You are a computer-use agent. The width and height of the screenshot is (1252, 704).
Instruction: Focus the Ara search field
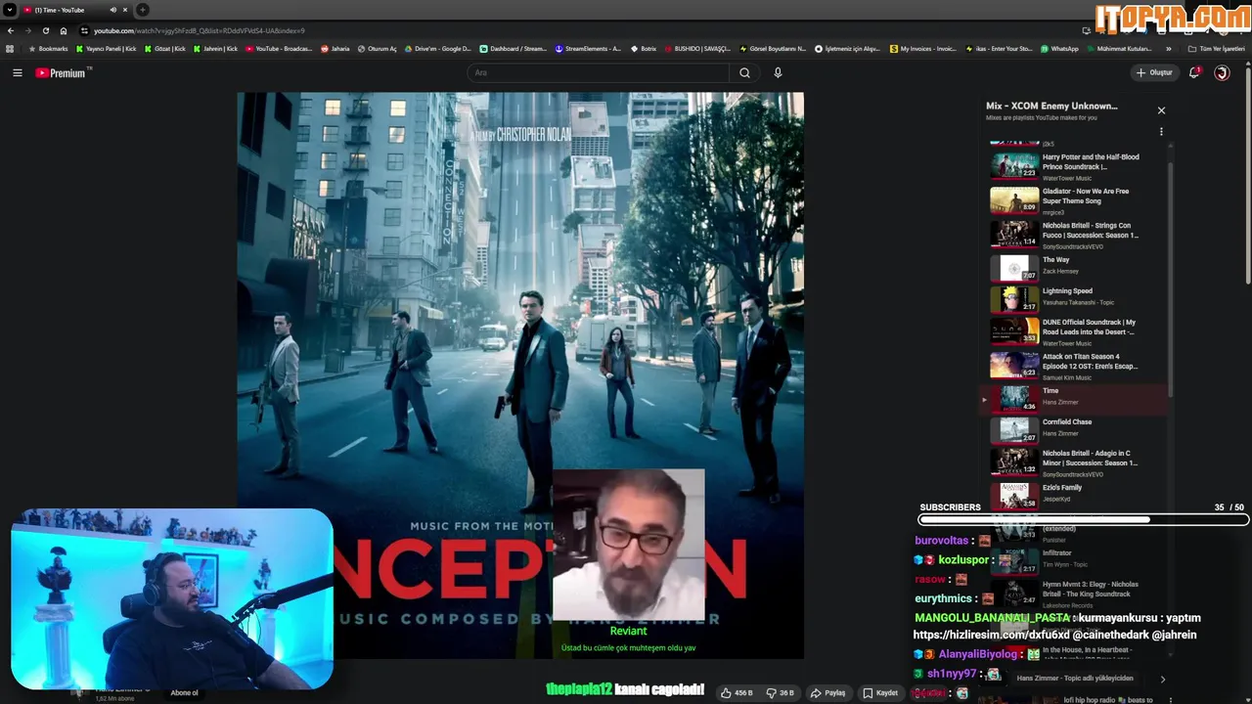point(598,72)
